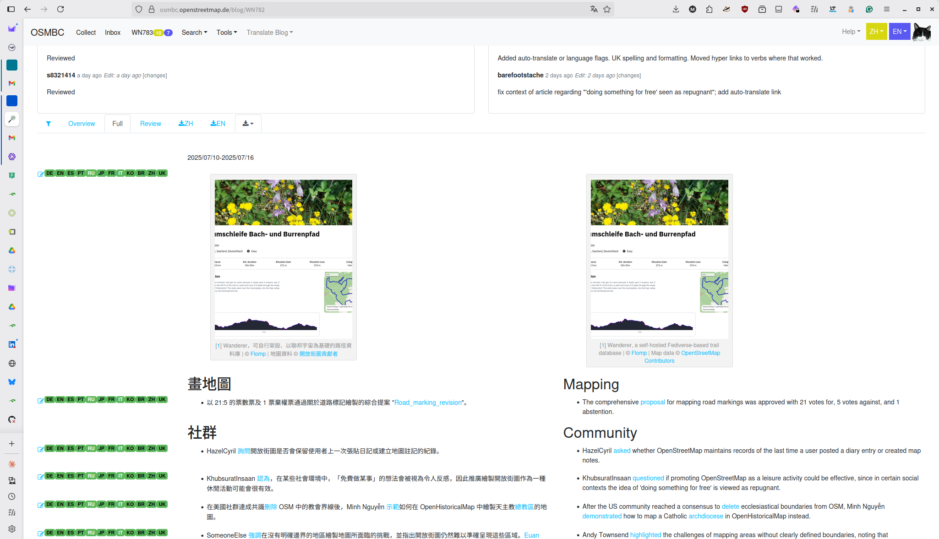Open the WN783 blog menu item
This screenshot has height=539, width=939.
(x=142, y=33)
